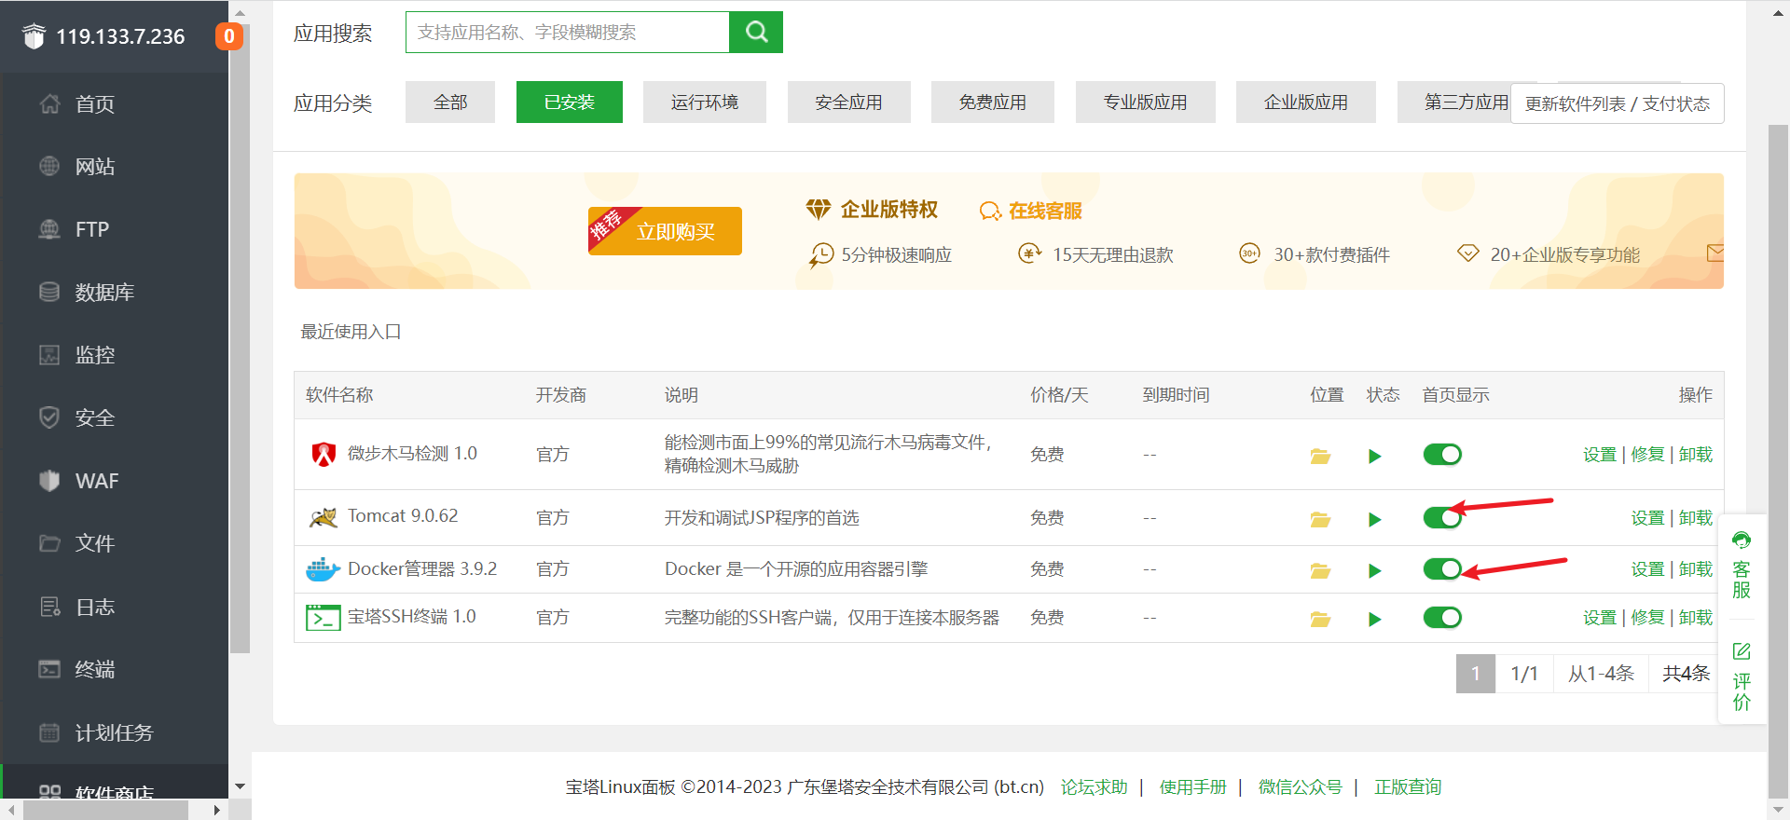Image resolution: width=1790 pixels, height=820 pixels.
Task: Click the 微步木马检测 shield app icon
Action: pyautogui.click(x=324, y=454)
